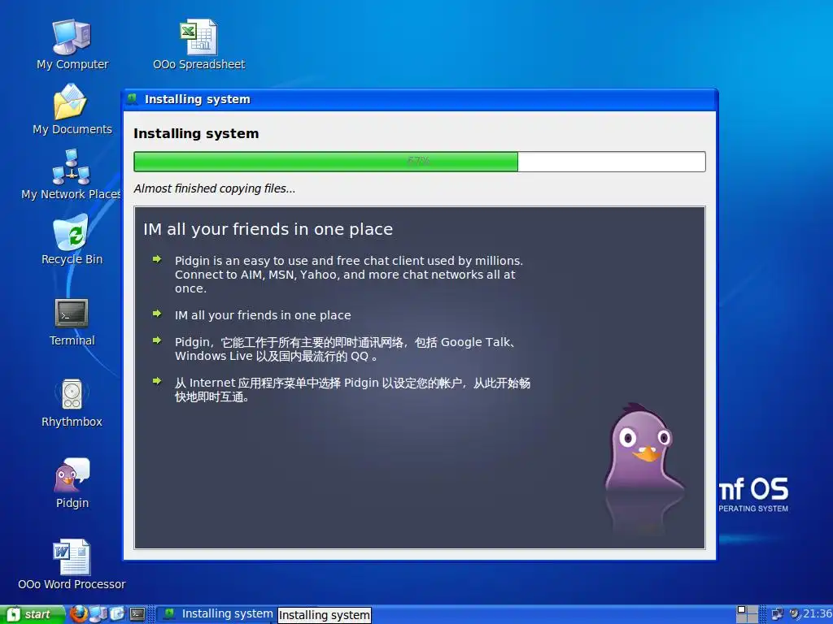This screenshot has width=833, height=624.
Task: Click the Chinese bullet mentioning Google Talk
Action: [x=345, y=349]
